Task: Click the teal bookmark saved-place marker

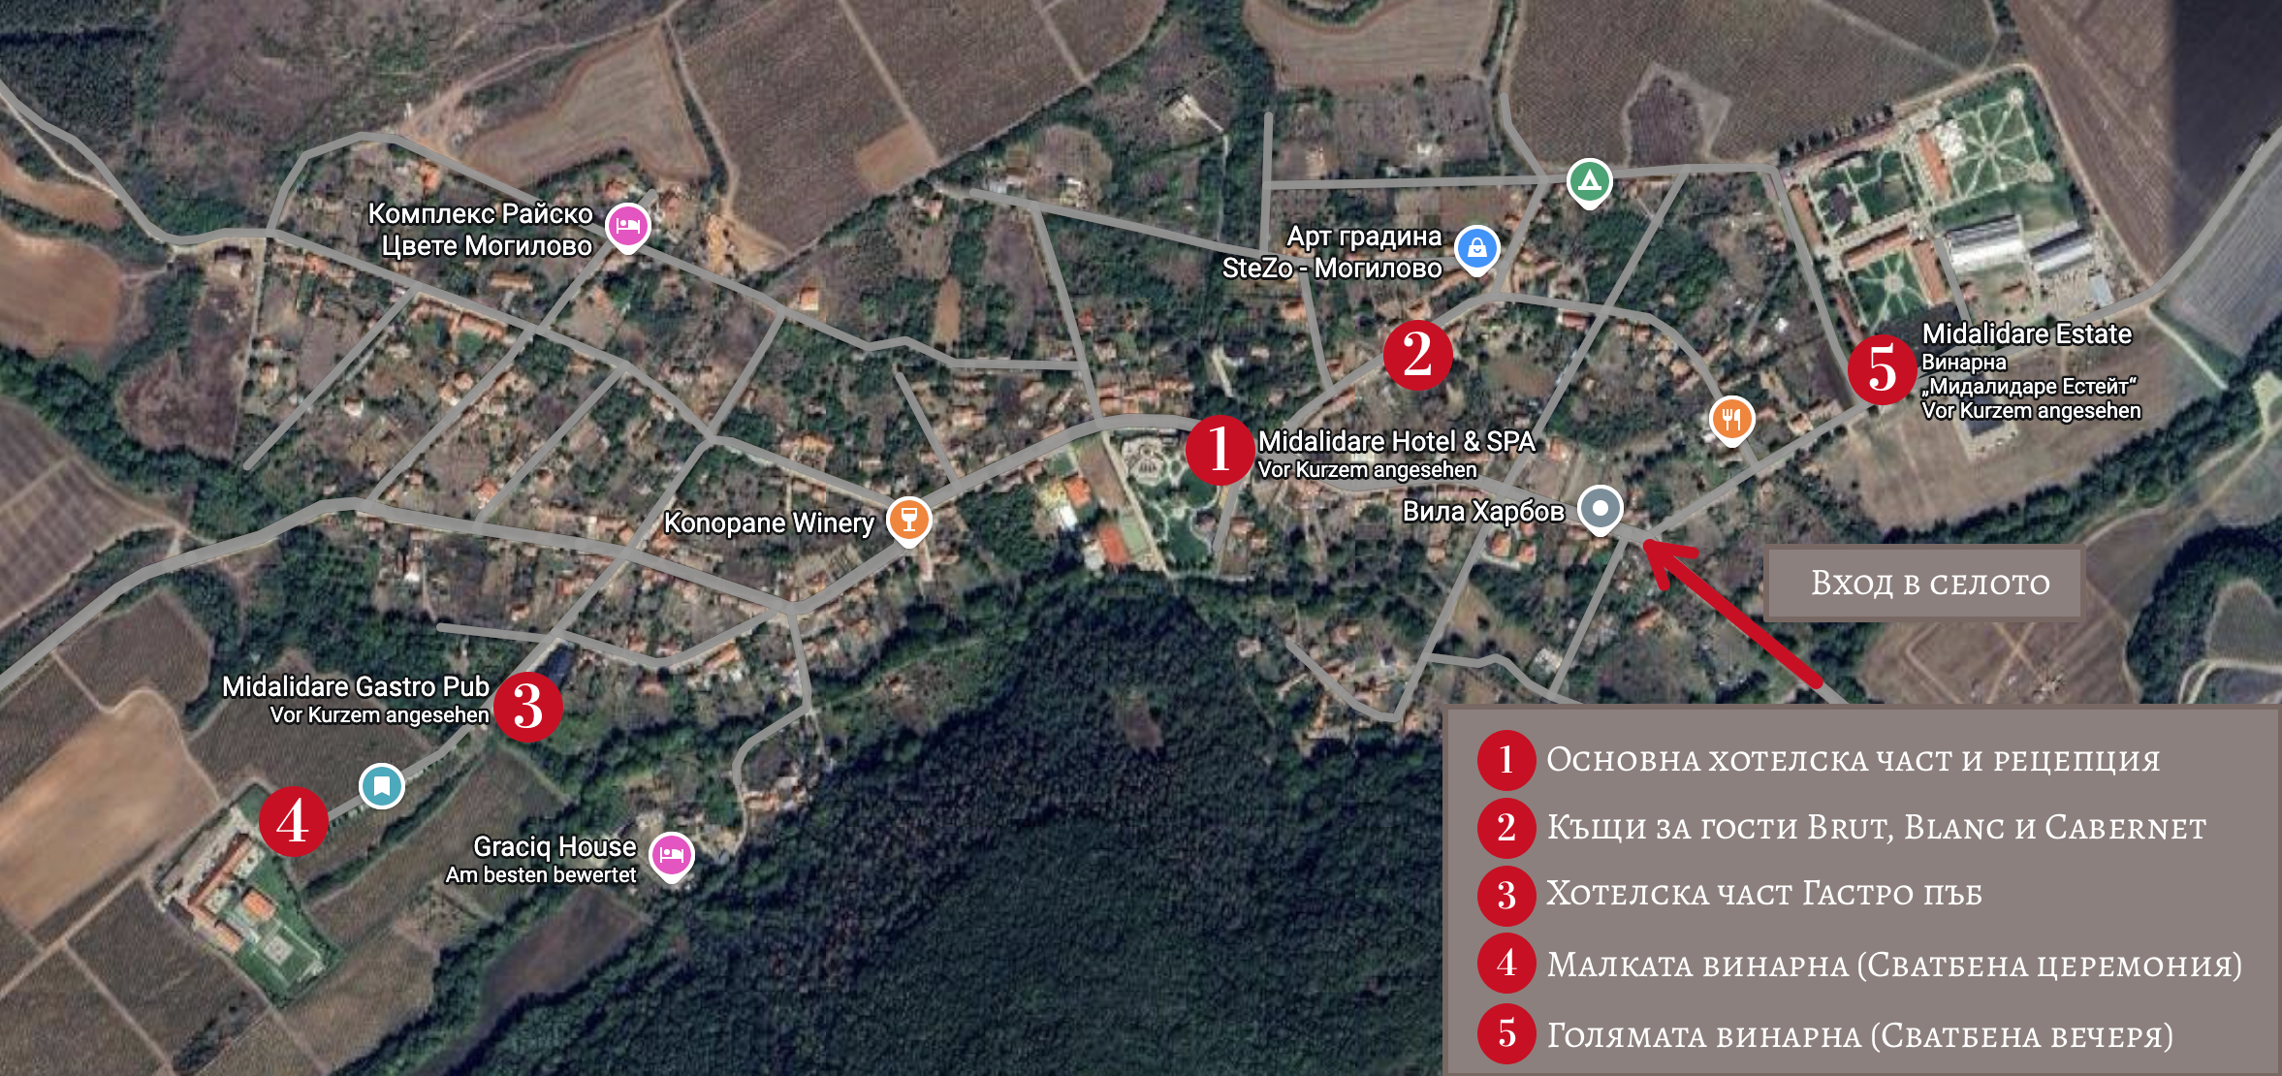Action: point(382,785)
